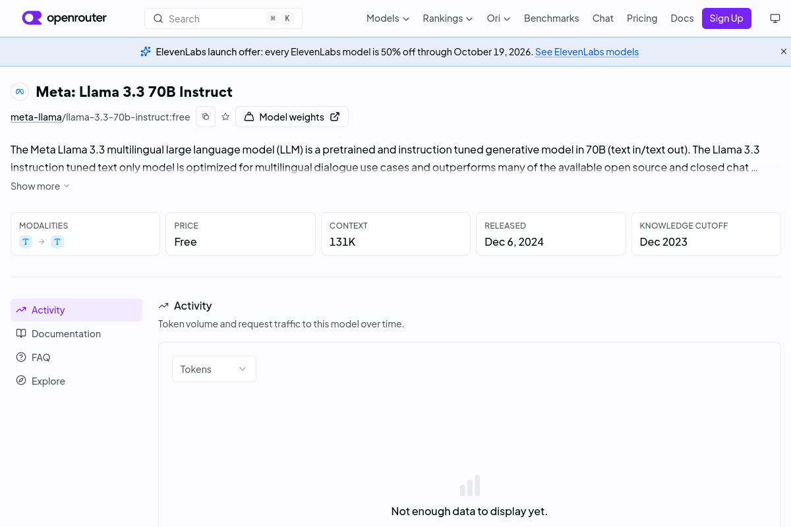791x527 pixels.
Task: Open Model weights button
Action: (x=292, y=117)
